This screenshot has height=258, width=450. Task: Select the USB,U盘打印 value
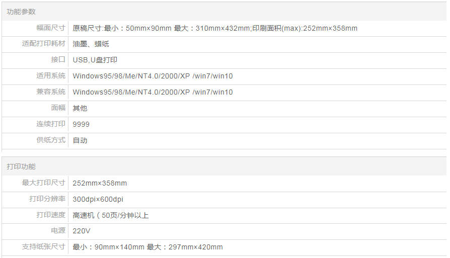point(95,60)
